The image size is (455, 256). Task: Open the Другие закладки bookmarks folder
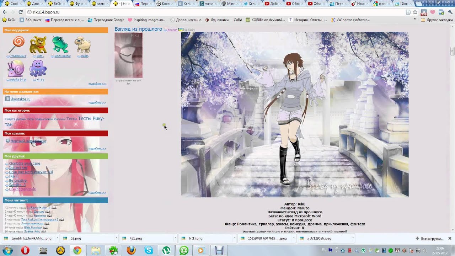[x=437, y=20]
